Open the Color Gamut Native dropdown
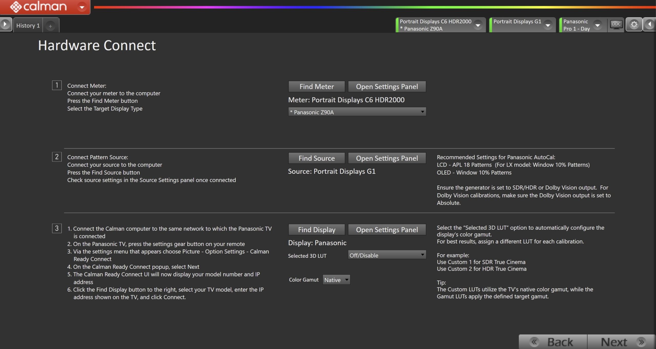Viewport: 656px width, 349px height. (x=336, y=280)
